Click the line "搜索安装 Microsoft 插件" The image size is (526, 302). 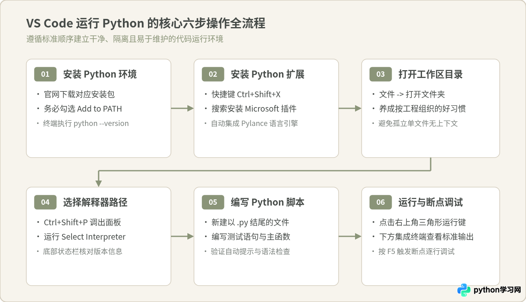pyautogui.click(x=254, y=109)
